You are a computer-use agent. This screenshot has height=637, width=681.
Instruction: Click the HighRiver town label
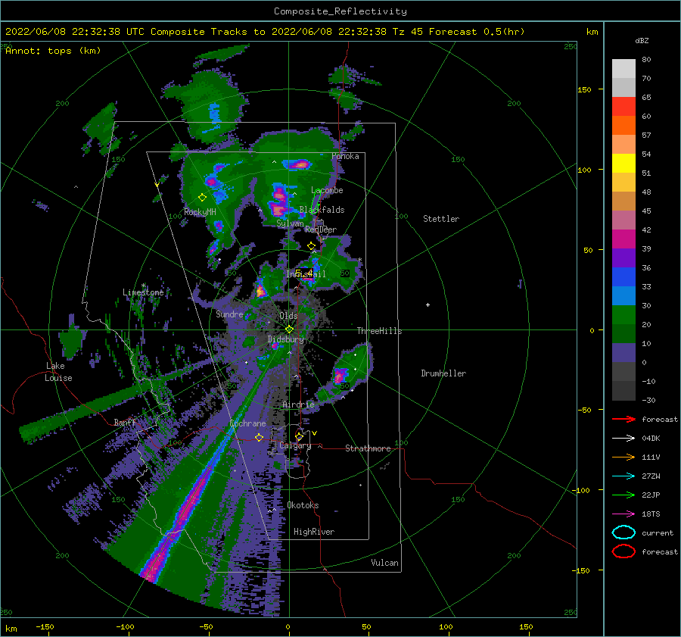click(x=314, y=532)
